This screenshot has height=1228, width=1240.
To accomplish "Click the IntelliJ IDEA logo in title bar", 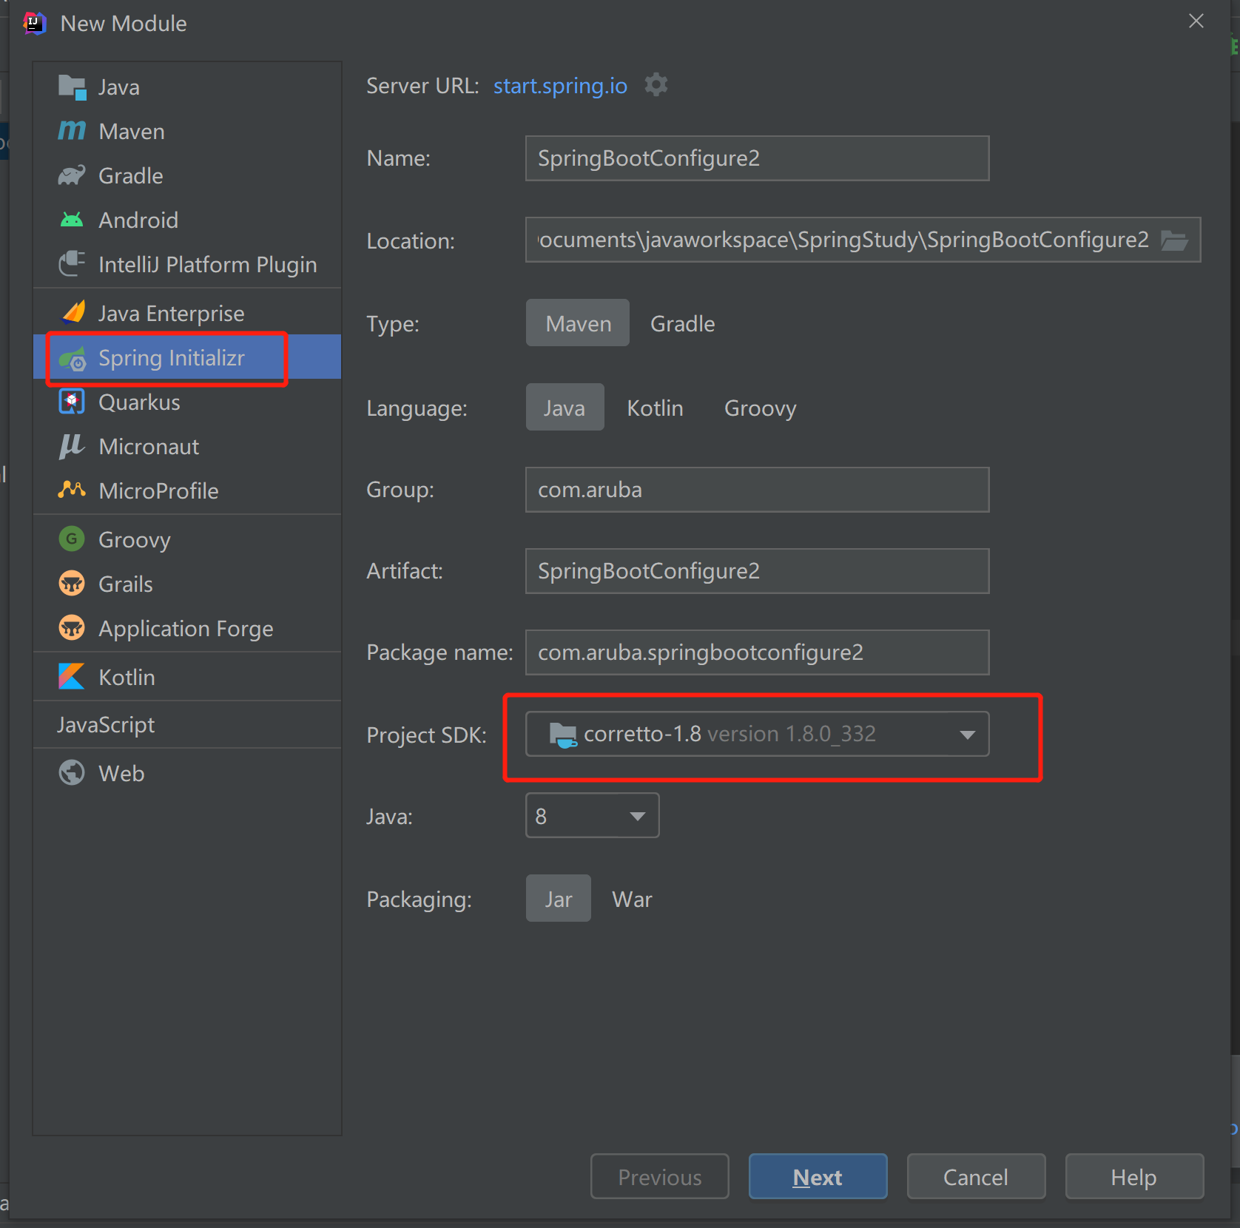I will point(35,23).
